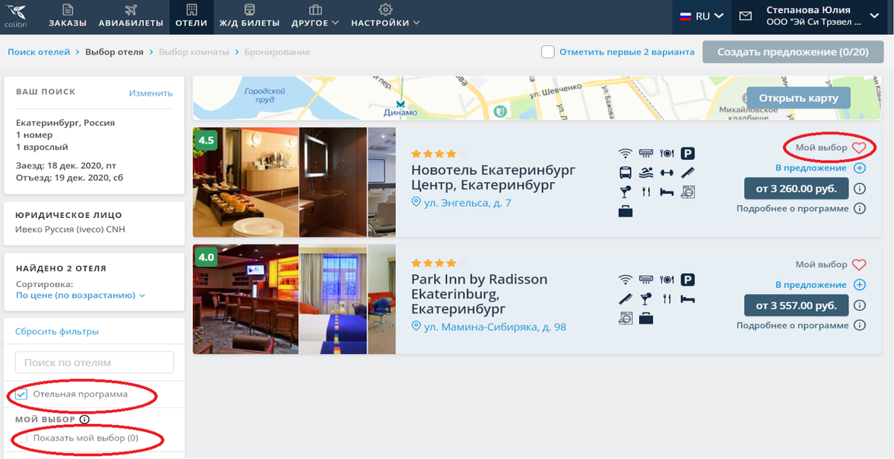Add Park Inn with В предложение plus
Viewport: 894px width, 459px height.
[860, 285]
